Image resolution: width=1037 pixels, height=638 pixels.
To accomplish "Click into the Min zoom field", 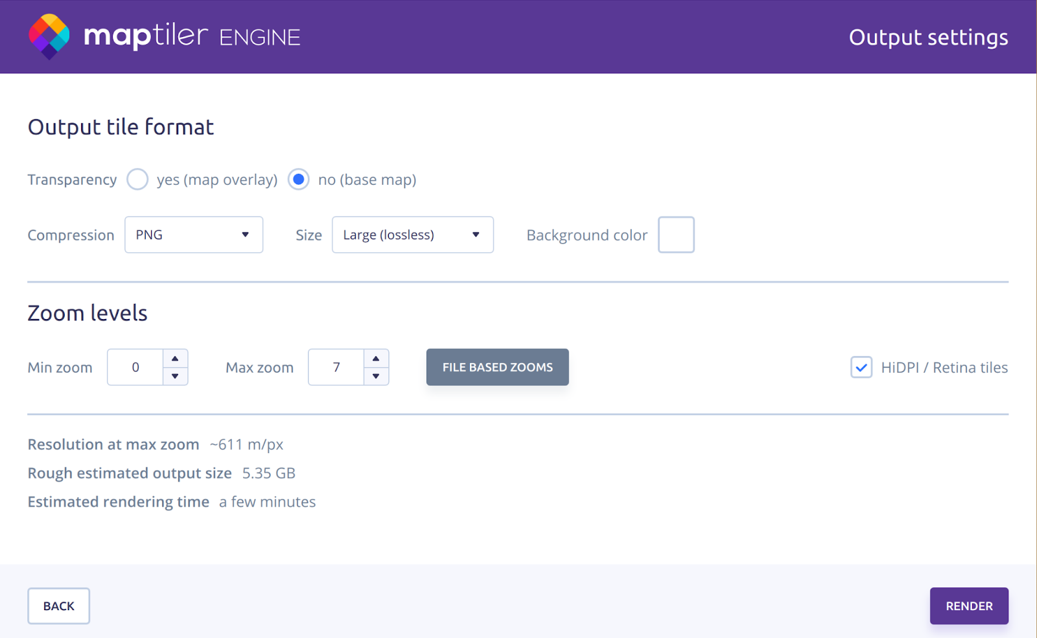I will [135, 367].
